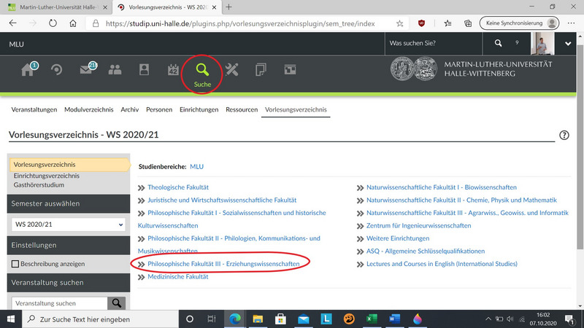Open Medizinische Fakultät link

tap(178, 277)
